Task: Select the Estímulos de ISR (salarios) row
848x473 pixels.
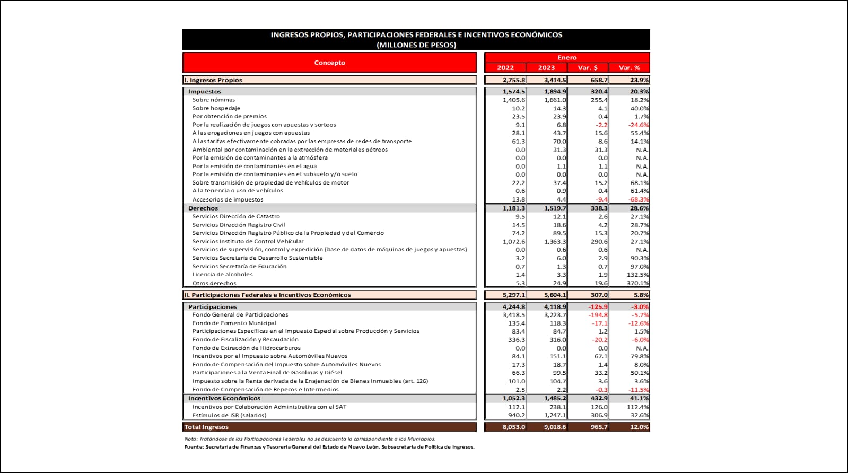Action: 229,415
